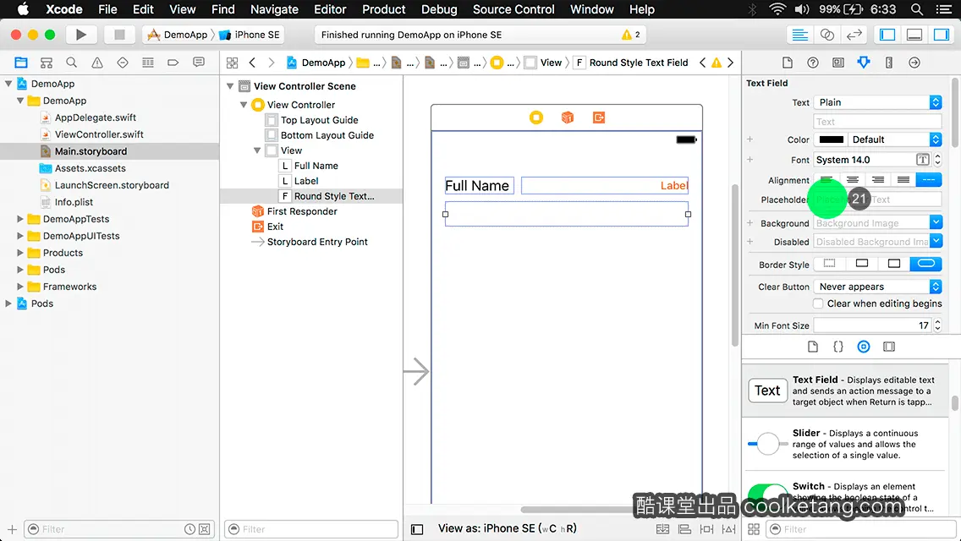Show the Assistant editor
Screen dimensions: 961x541
click(x=826, y=35)
